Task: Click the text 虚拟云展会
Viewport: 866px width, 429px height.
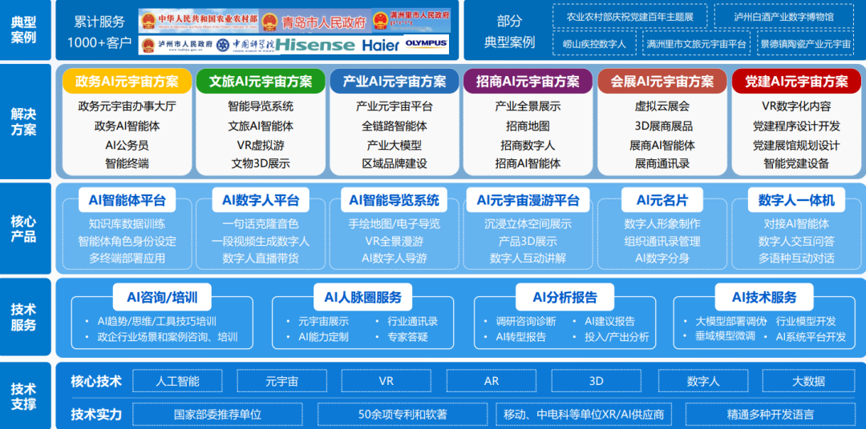Action: pyautogui.click(x=662, y=106)
